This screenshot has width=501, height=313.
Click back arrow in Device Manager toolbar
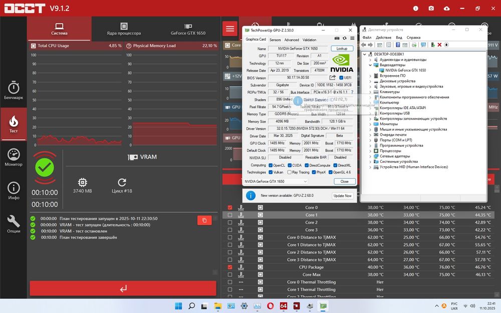pyautogui.click(x=364, y=45)
